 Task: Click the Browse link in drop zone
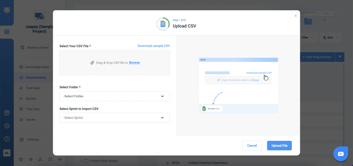tap(134, 63)
